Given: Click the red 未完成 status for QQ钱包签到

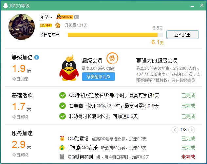Looking at the screenshot, I should tap(188, 157).
